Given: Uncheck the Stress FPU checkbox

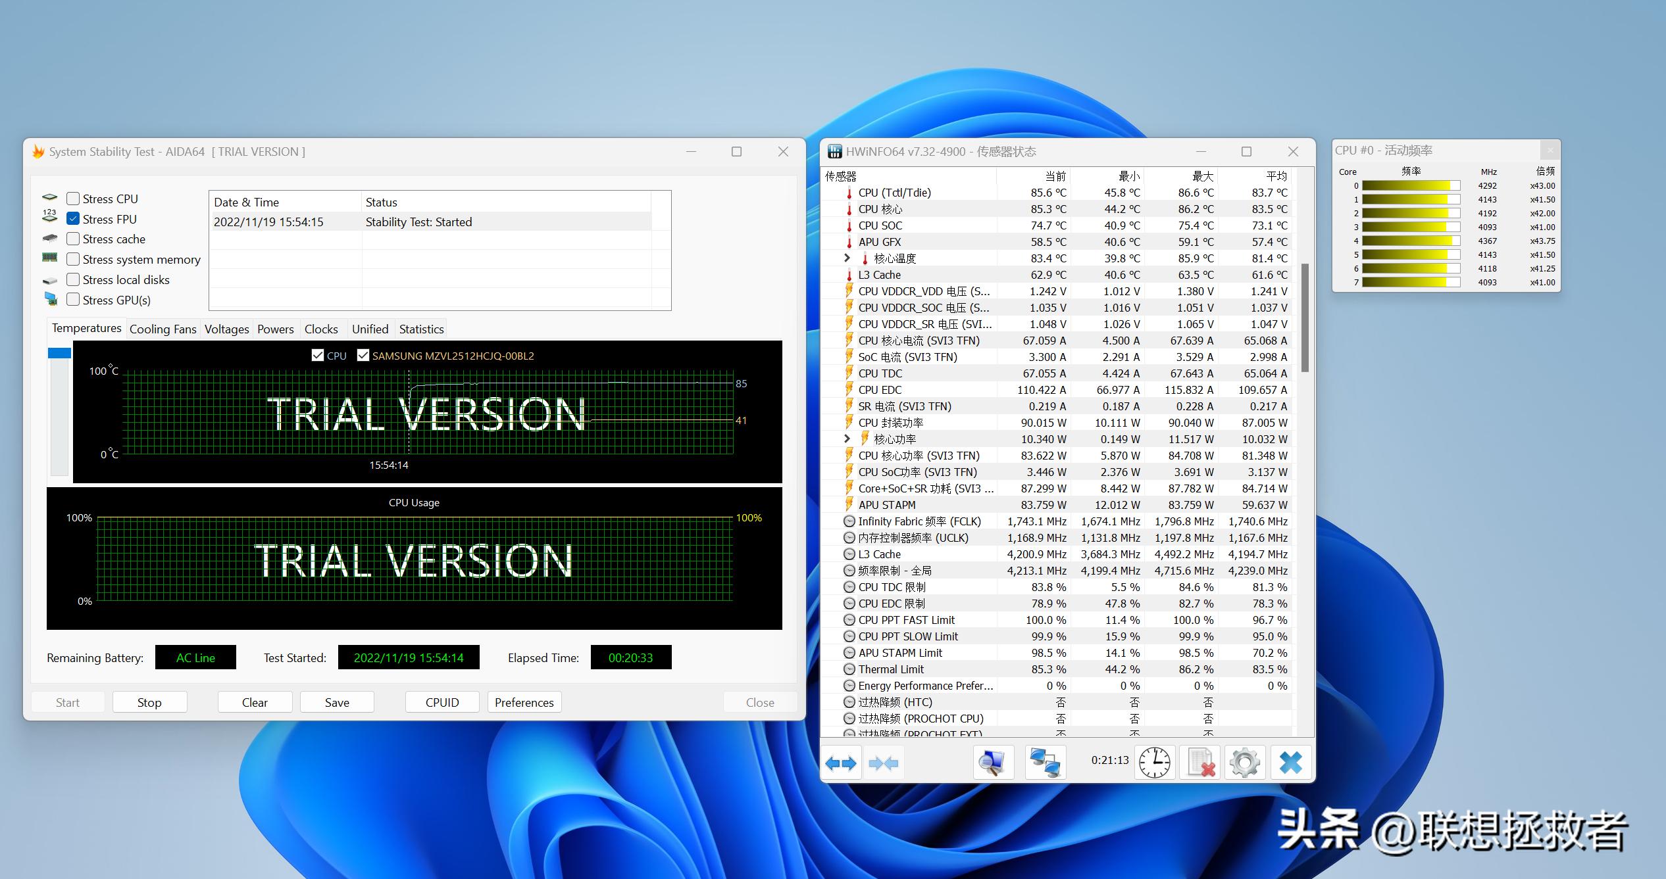Looking at the screenshot, I should tap(73, 219).
